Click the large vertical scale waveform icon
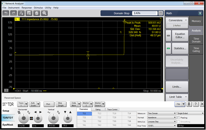Image resolution: width=206 pixels, height=130 pixels. tap(58, 112)
